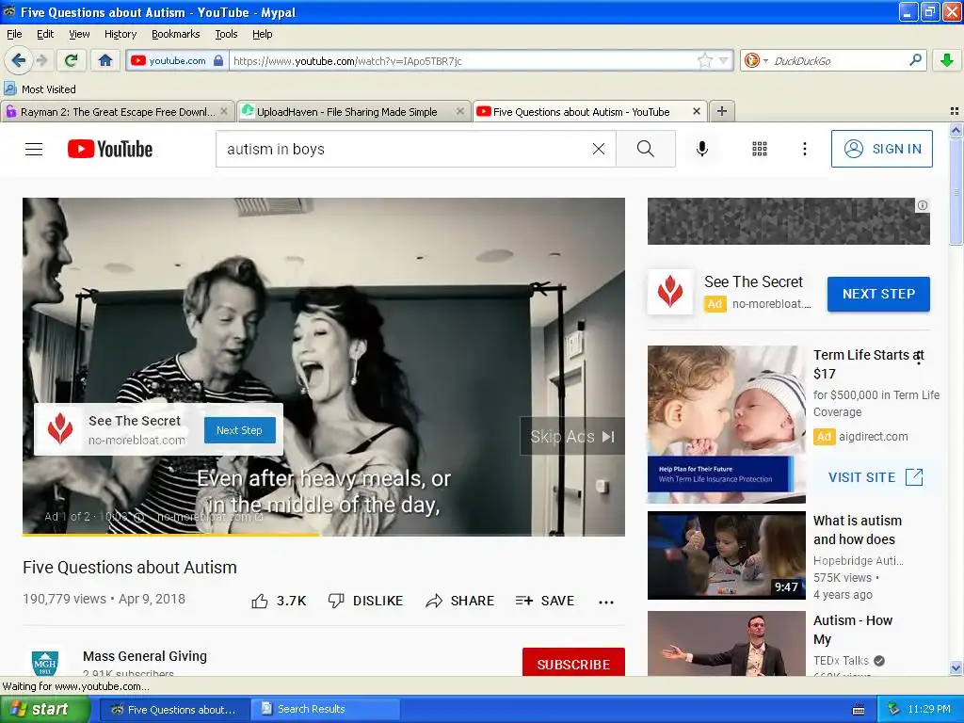Viewport: 964px width, 723px height.
Task: Clear the YouTube search query with X
Action: pos(598,149)
